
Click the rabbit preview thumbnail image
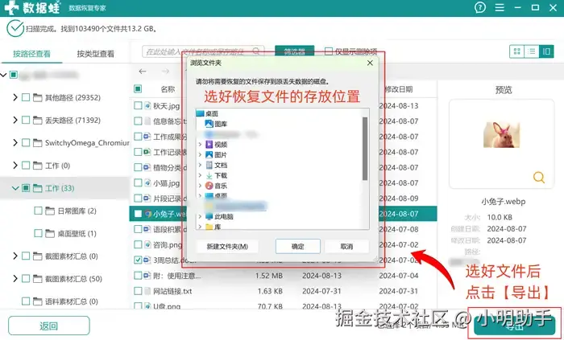501,135
